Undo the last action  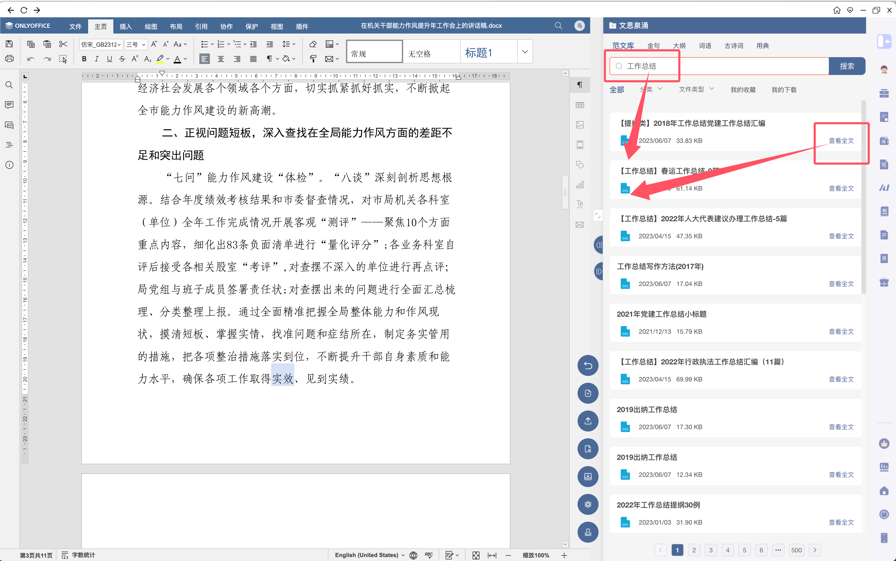click(31, 59)
